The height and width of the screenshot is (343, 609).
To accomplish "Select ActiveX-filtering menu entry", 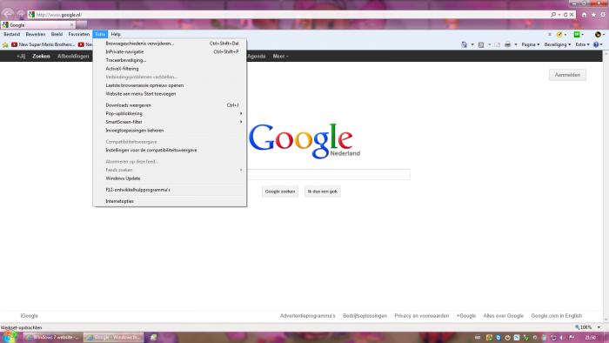I will click(x=170, y=69).
